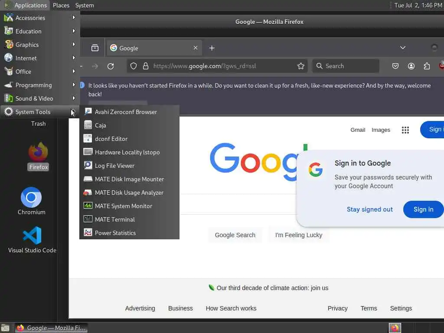Screen dimensions: 444x333
Task: Click show desktop icon in bottom panel
Action: (5, 328)
